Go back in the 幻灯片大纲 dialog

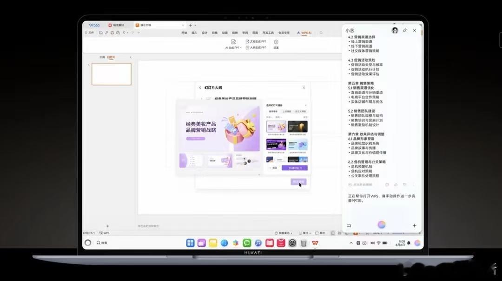coord(200,88)
